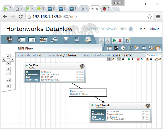The width and height of the screenshot is (163, 129).
Task: Click the Help link
Action: [x=142, y=29]
